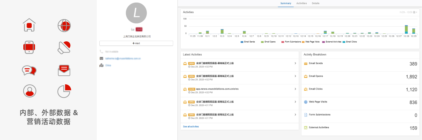
Task: Click the red pie chart icon
Action: tap(64, 91)
